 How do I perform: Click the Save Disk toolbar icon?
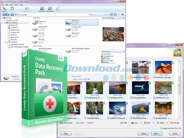(42, 9)
